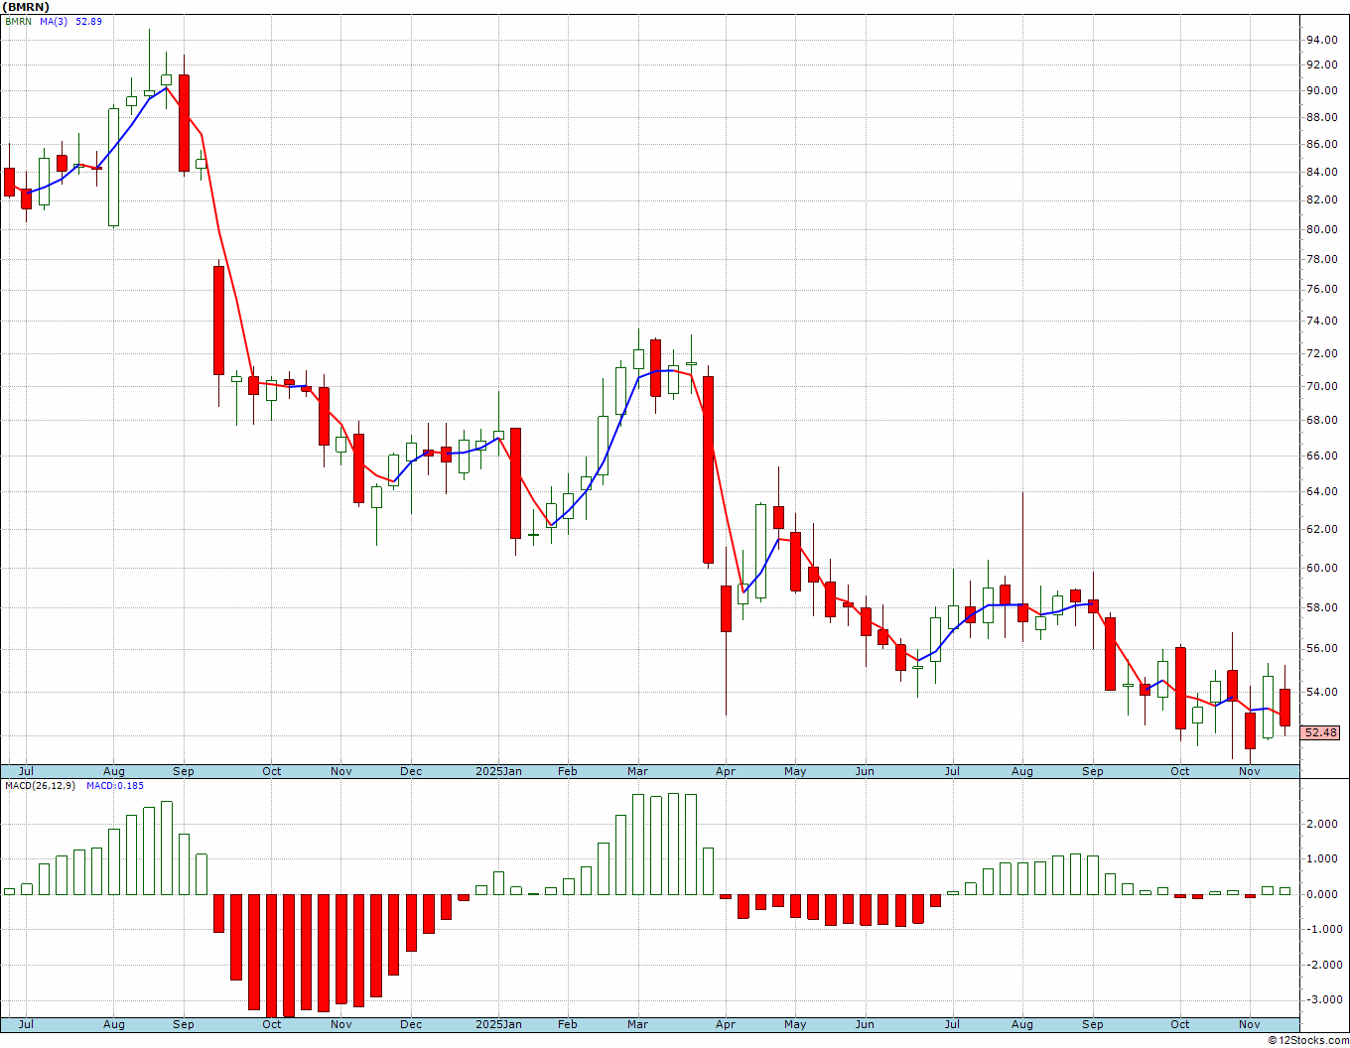The width and height of the screenshot is (1350, 1048).
Task: Click the (BMRN) chart title
Action: [x=26, y=7]
